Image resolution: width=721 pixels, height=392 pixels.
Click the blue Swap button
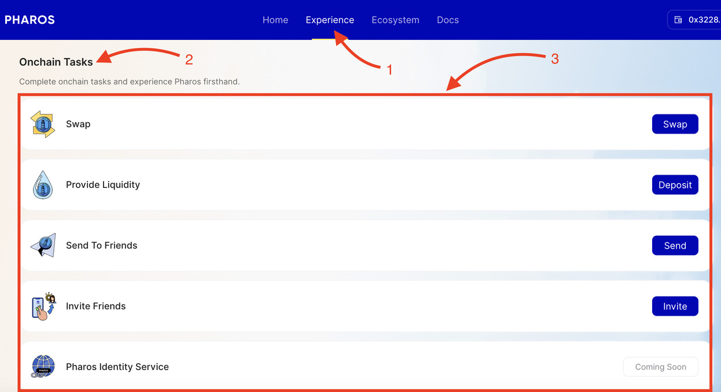tap(675, 124)
